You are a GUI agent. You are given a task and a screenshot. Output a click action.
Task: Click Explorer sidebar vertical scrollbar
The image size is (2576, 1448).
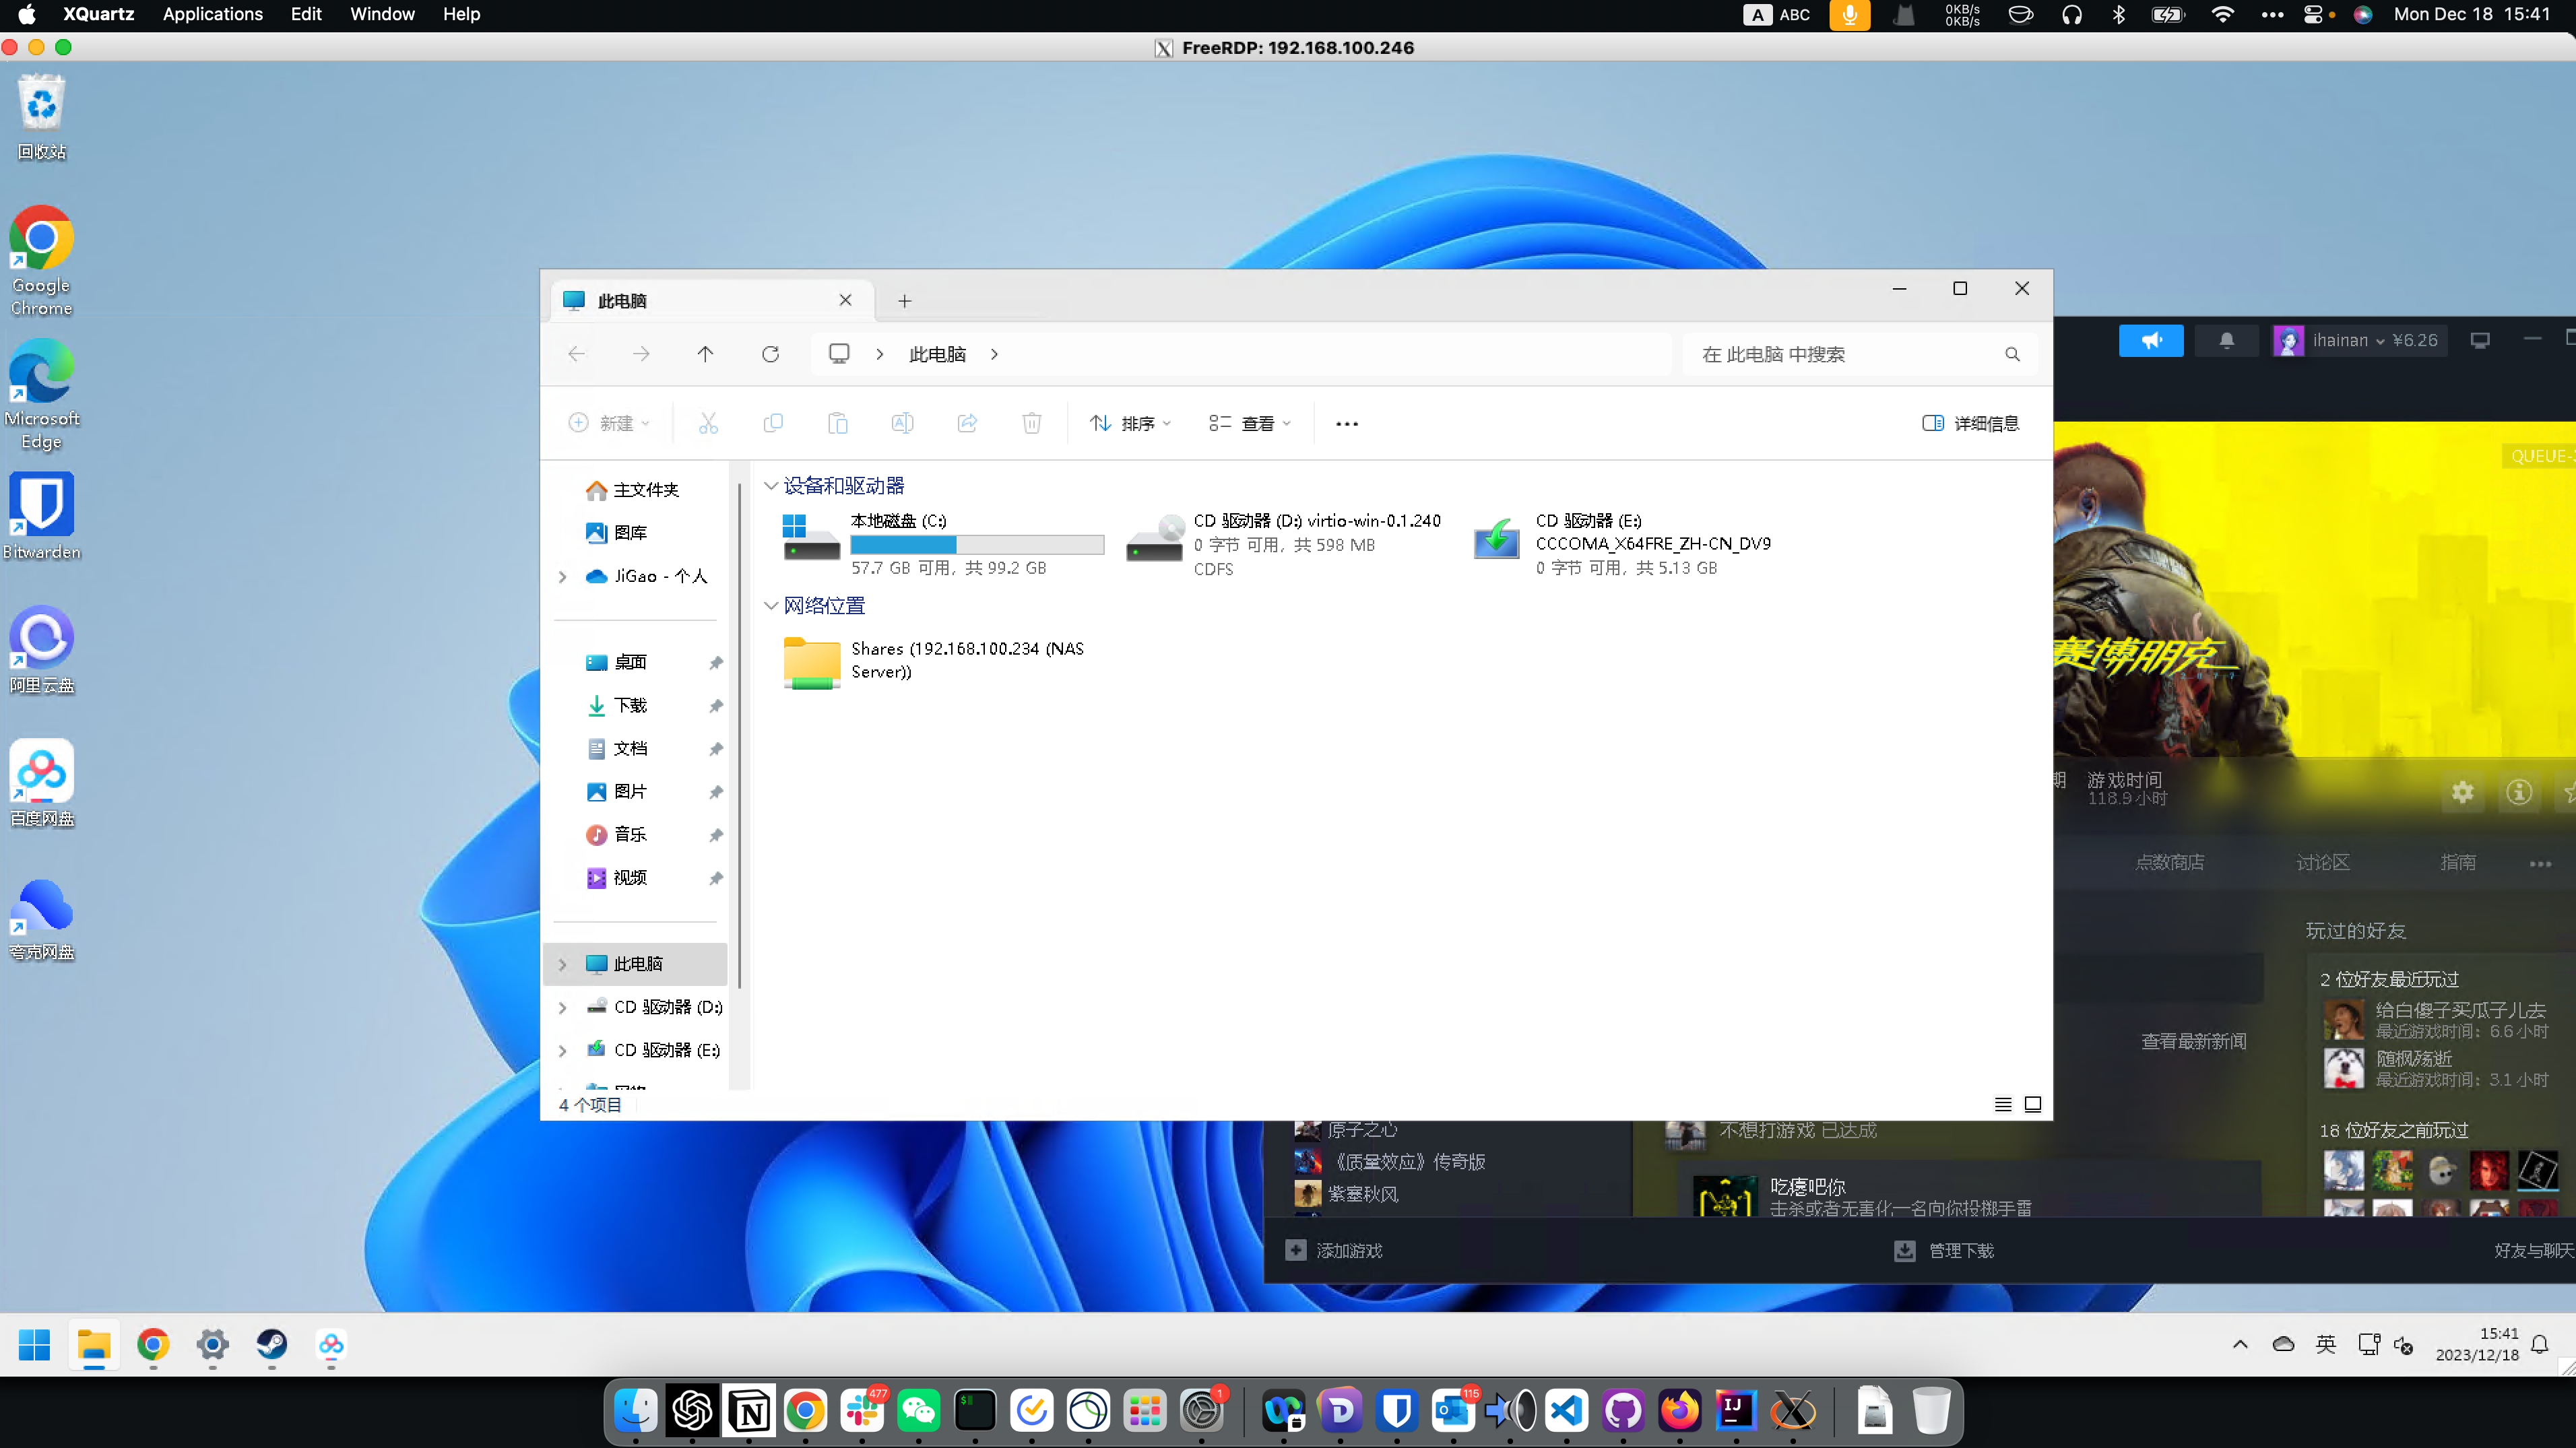coord(739,735)
